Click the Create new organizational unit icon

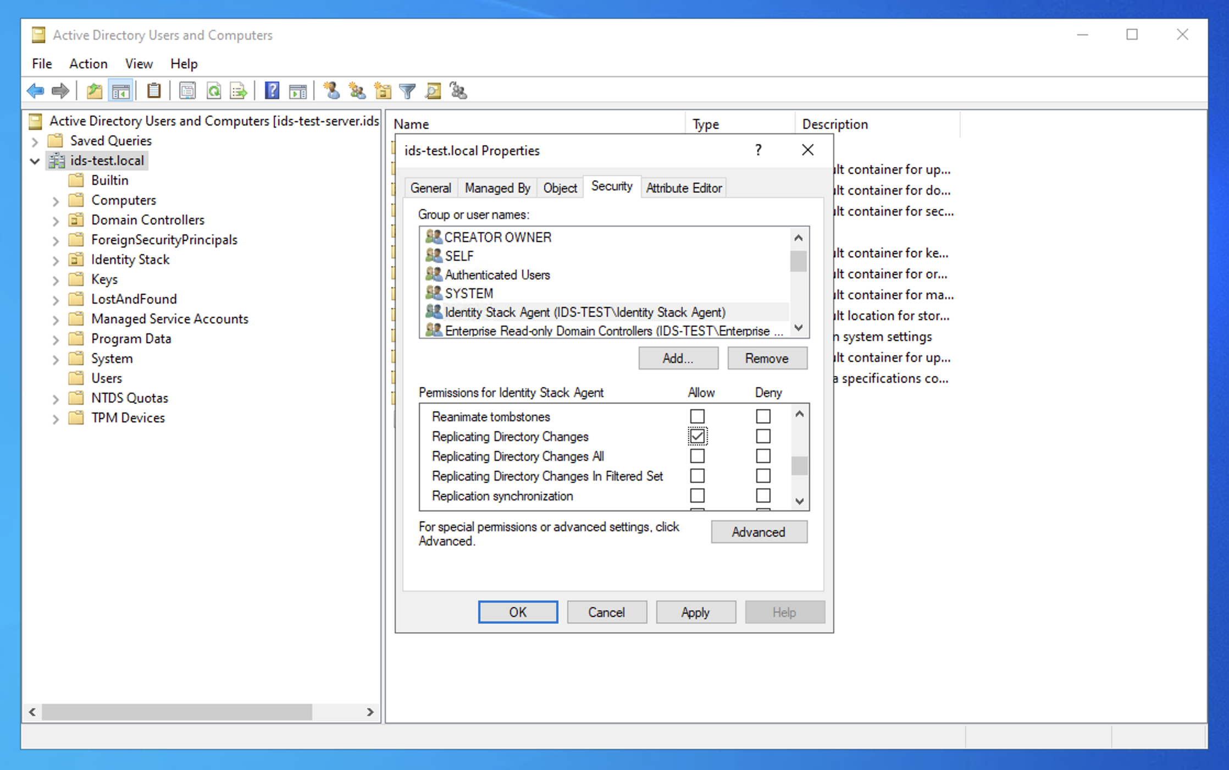(383, 91)
